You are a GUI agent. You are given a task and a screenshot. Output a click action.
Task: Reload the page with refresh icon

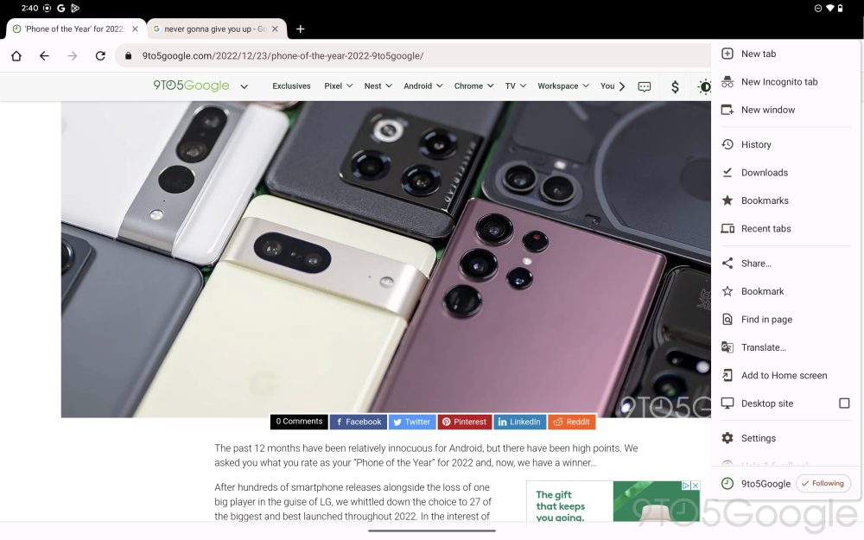(100, 56)
